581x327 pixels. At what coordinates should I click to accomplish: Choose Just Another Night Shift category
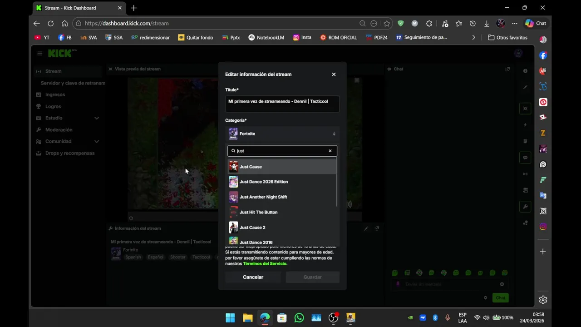(x=282, y=197)
